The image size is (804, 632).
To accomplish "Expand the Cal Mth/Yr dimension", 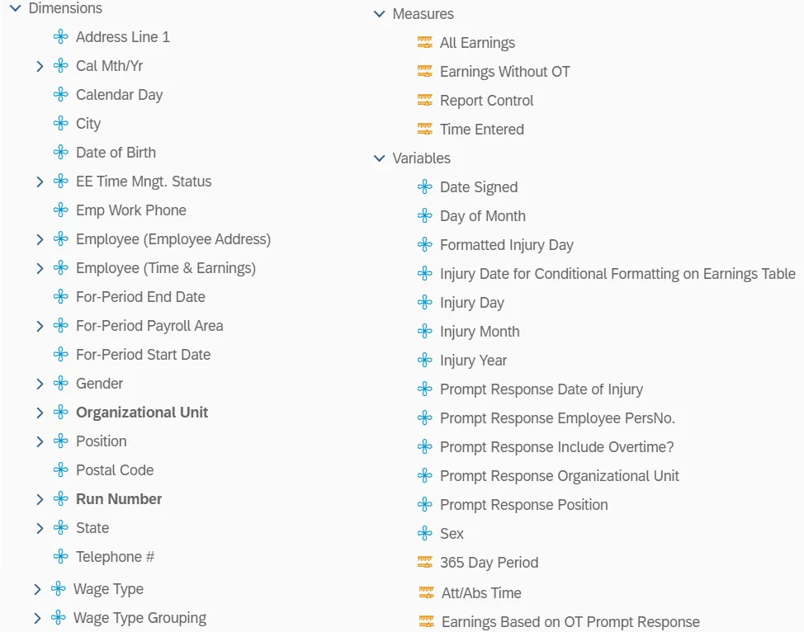I will [40, 66].
